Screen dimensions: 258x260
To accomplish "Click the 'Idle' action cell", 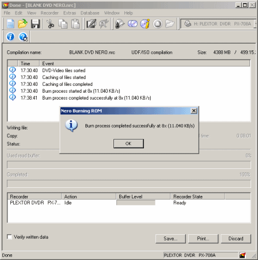I will 68,203.
